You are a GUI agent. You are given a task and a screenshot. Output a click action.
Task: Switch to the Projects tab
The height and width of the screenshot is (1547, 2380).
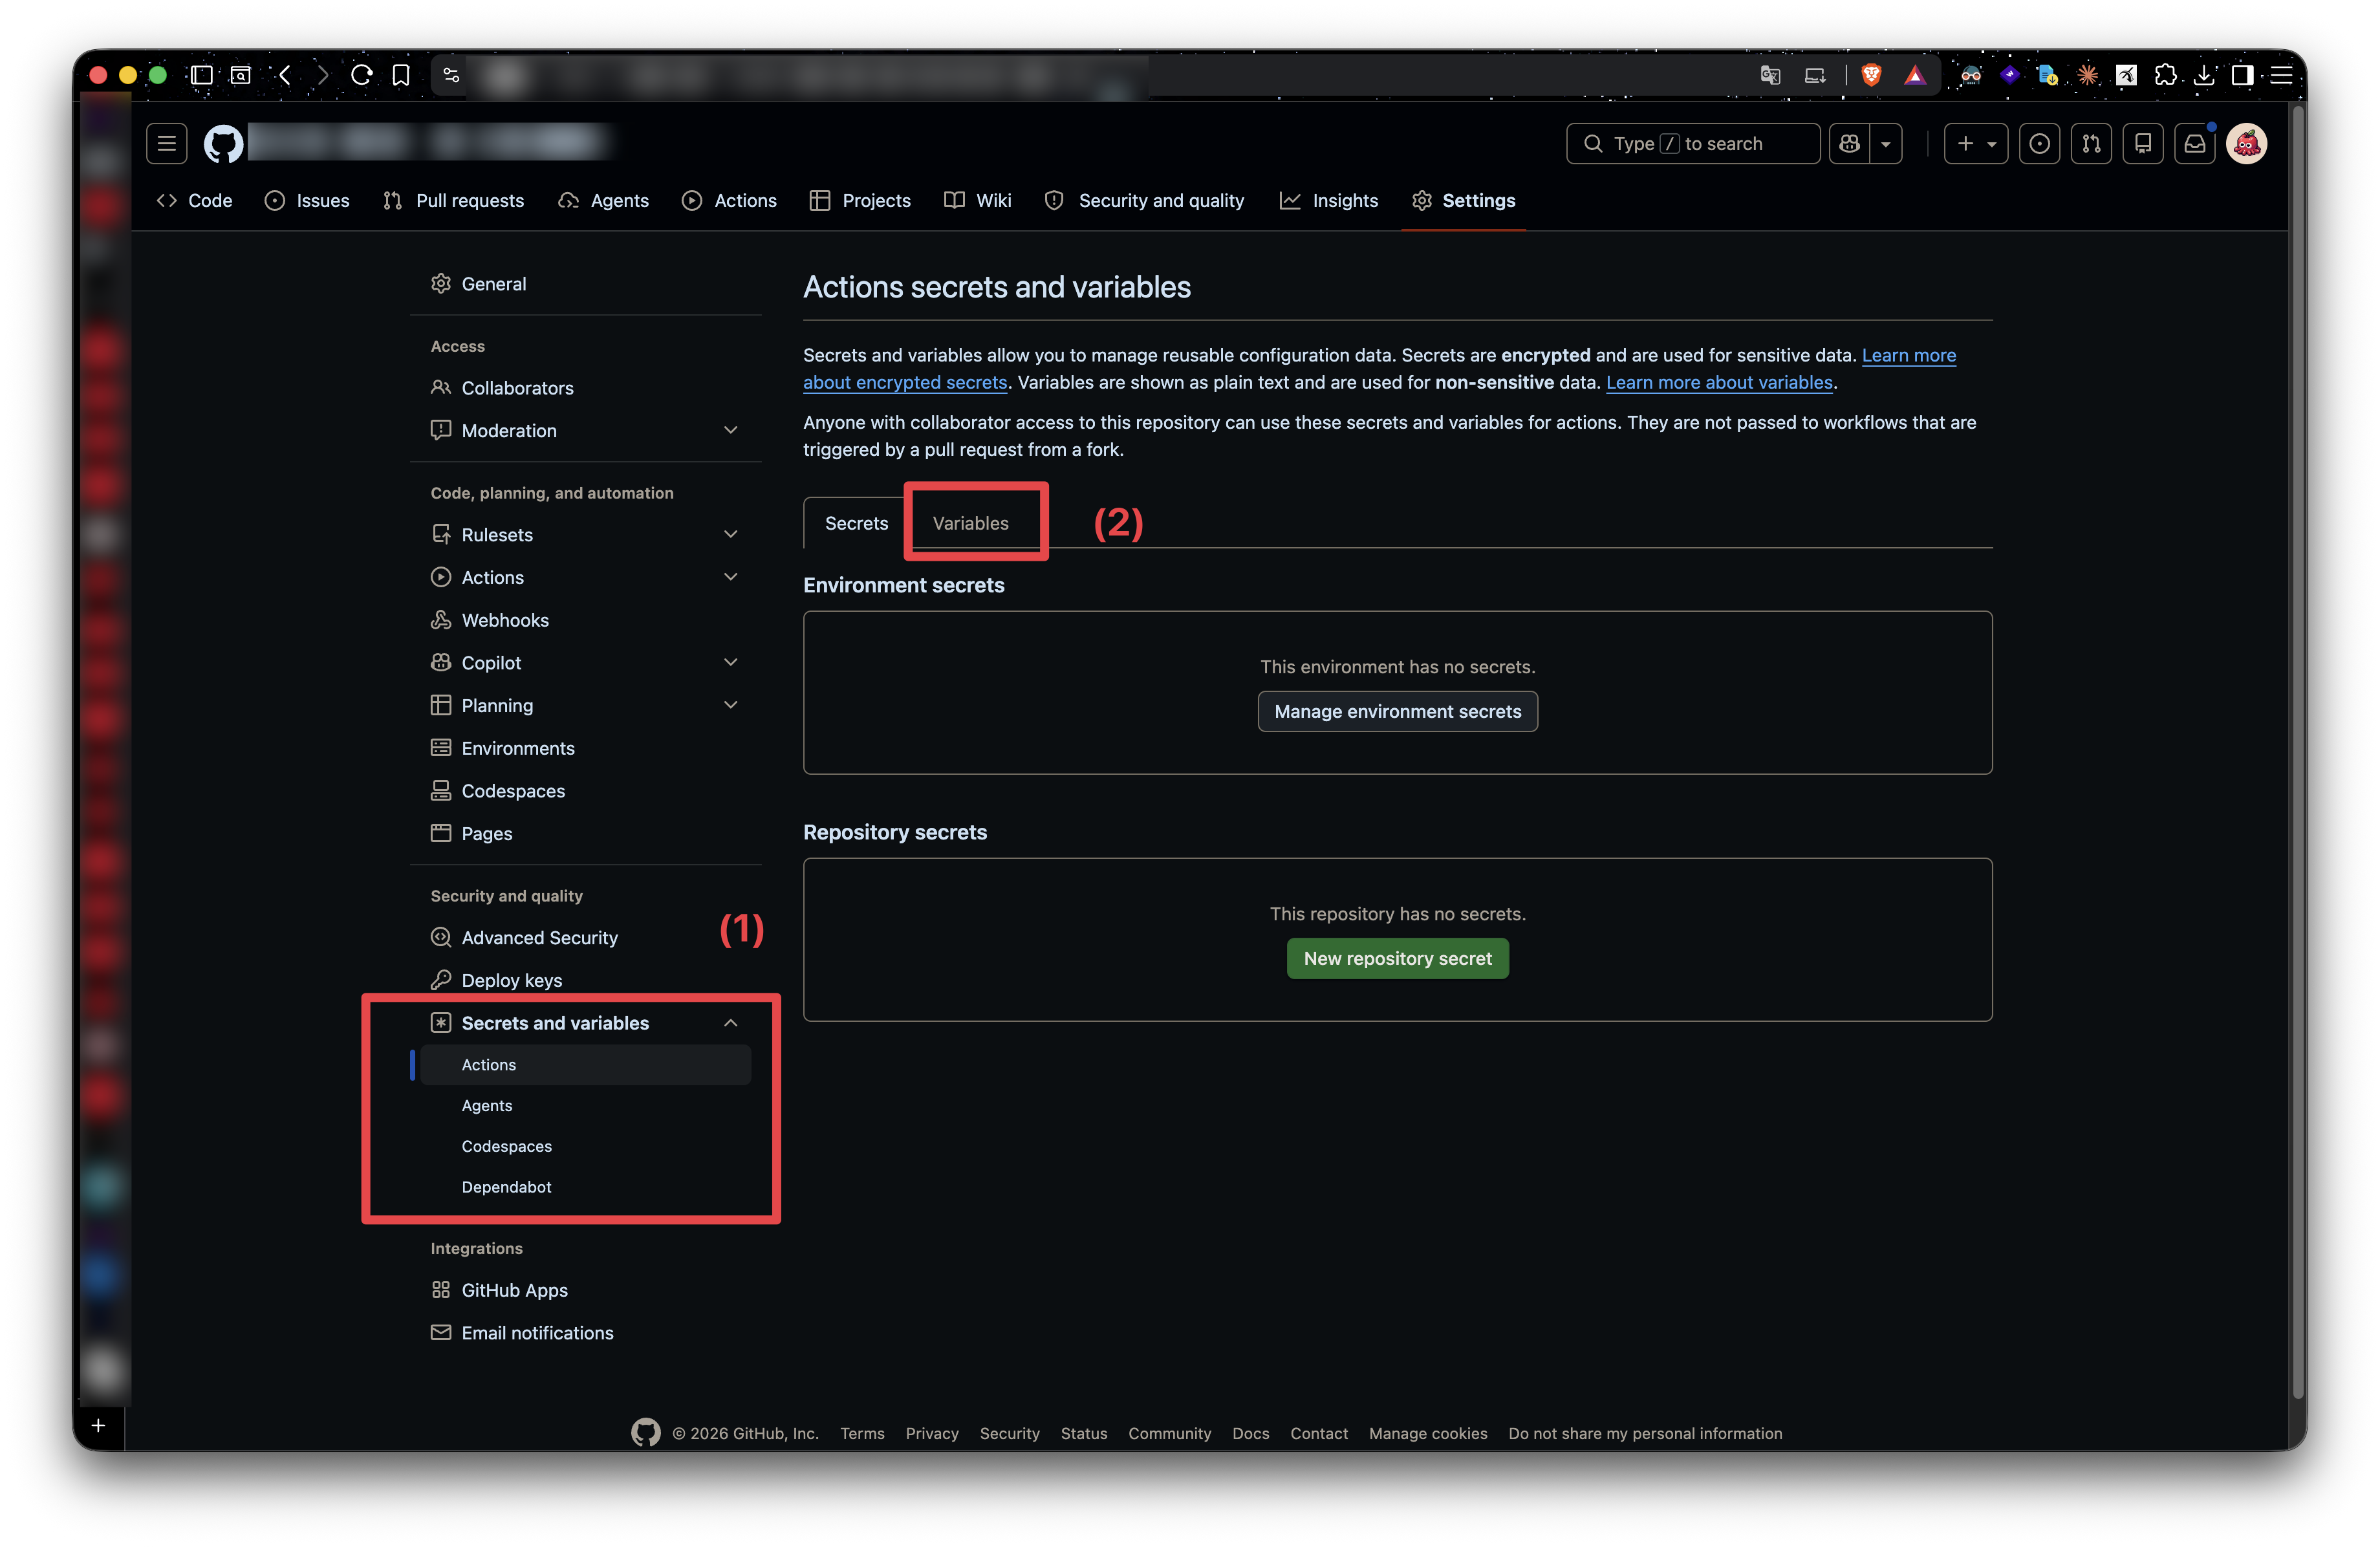click(x=860, y=201)
